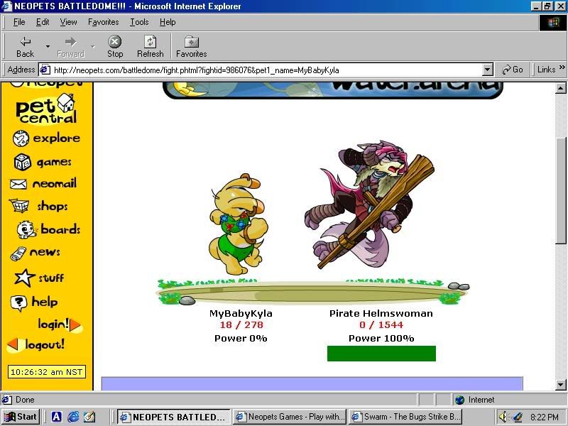Click the Go button
This screenshot has width=568, height=426.
pos(512,70)
